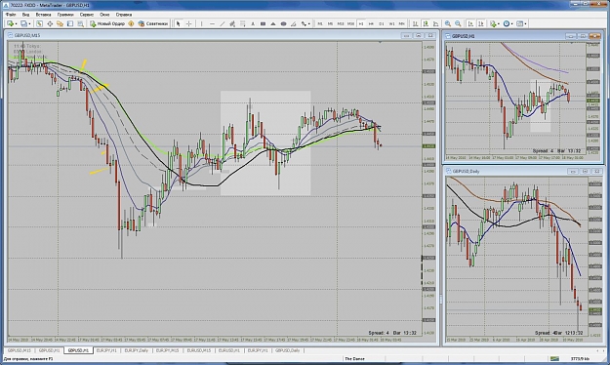The height and width of the screenshot is (365, 610).
Task: Switch chart to D1 timeframe
Action: coord(382,23)
